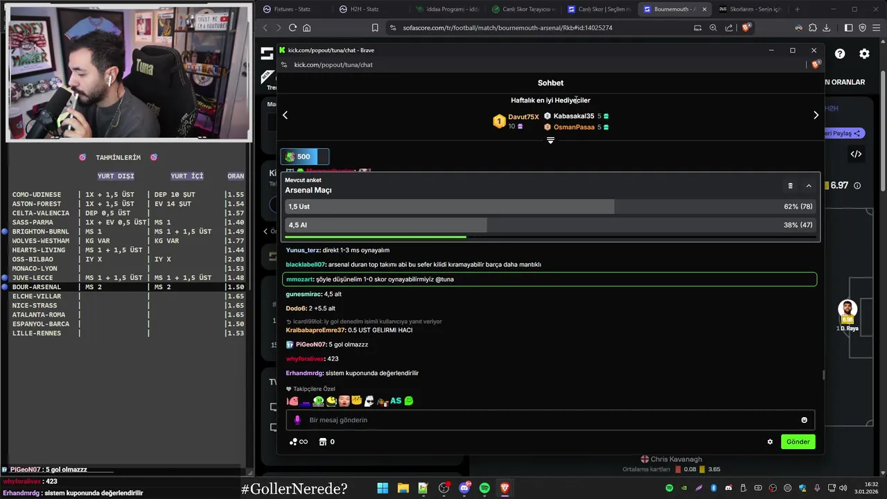887x499 pixels.
Task: Go to browser home page
Action: coord(307,28)
